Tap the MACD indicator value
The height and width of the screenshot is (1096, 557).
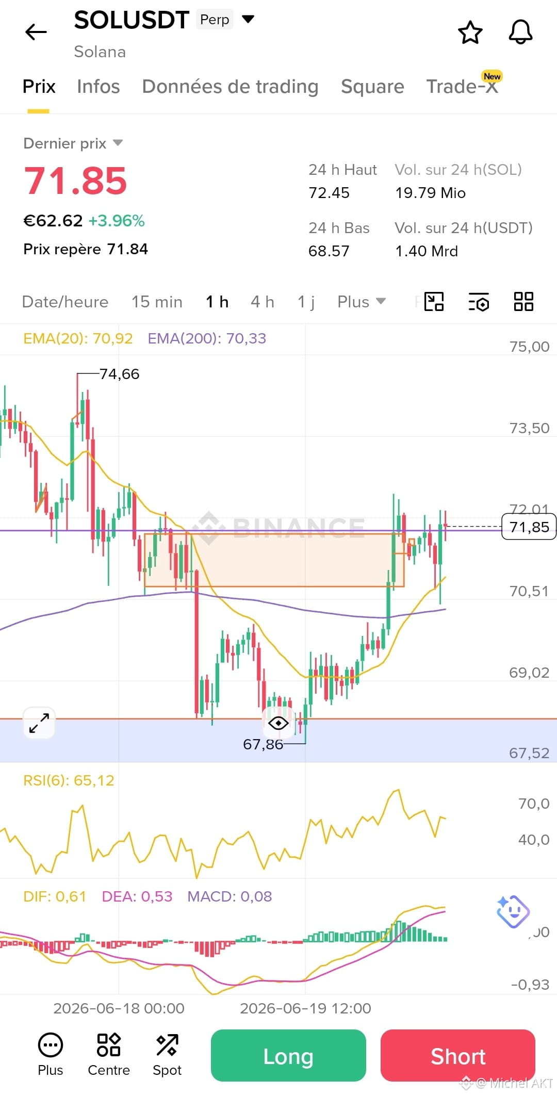[x=230, y=896]
